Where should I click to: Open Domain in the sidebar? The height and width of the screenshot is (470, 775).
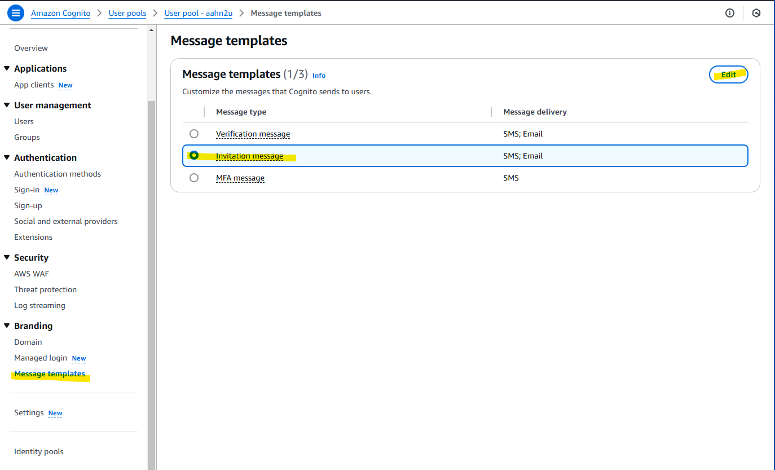[28, 342]
